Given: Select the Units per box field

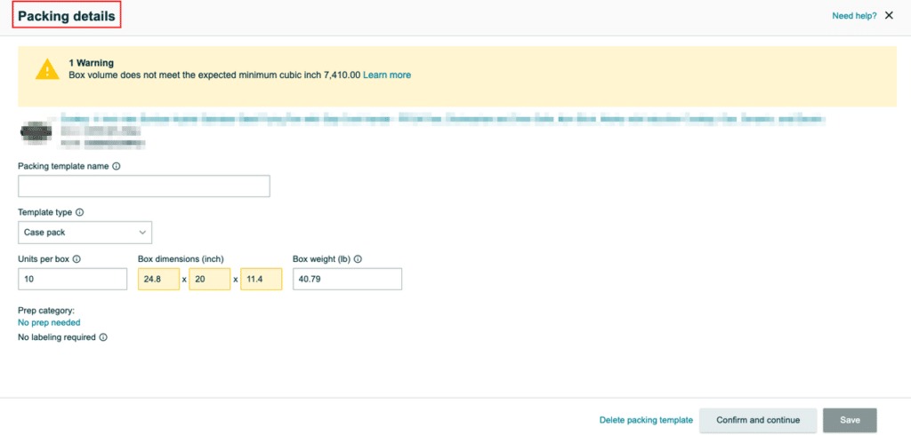Looking at the screenshot, I should tap(72, 279).
